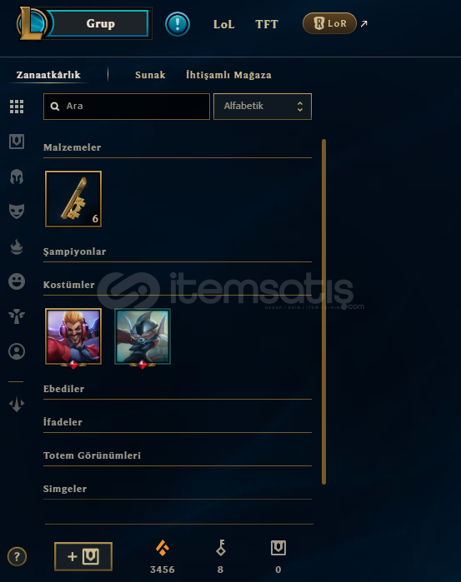Filter loot by chests icon
The width and height of the screenshot is (461, 582).
pyautogui.click(x=17, y=142)
